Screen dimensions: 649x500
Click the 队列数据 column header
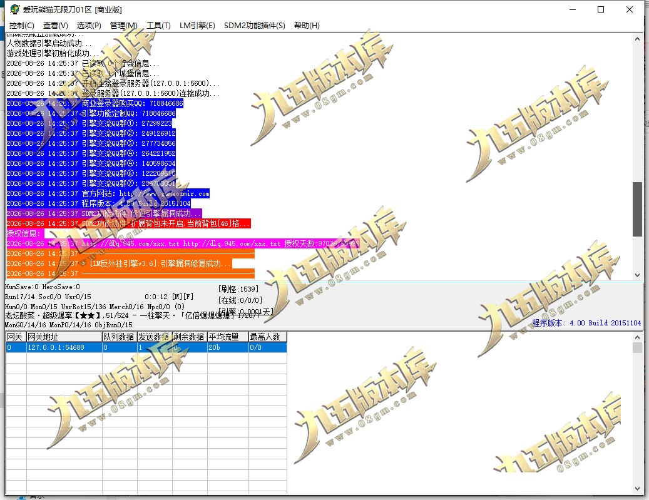point(120,337)
